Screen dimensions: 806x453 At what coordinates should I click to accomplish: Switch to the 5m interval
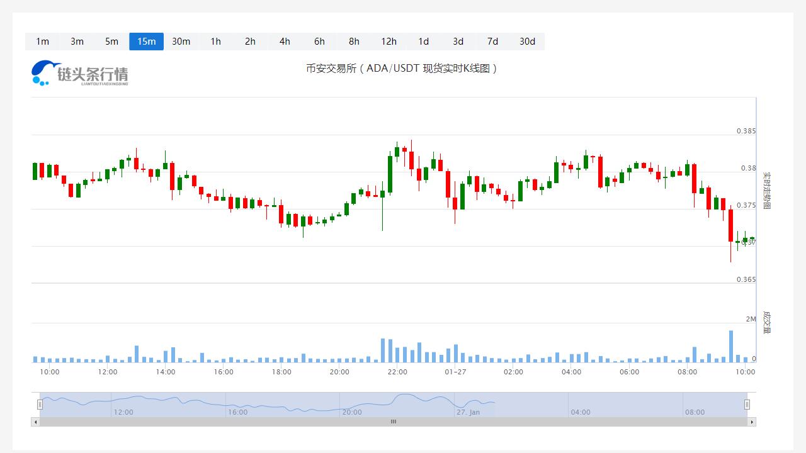click(111, 42)
